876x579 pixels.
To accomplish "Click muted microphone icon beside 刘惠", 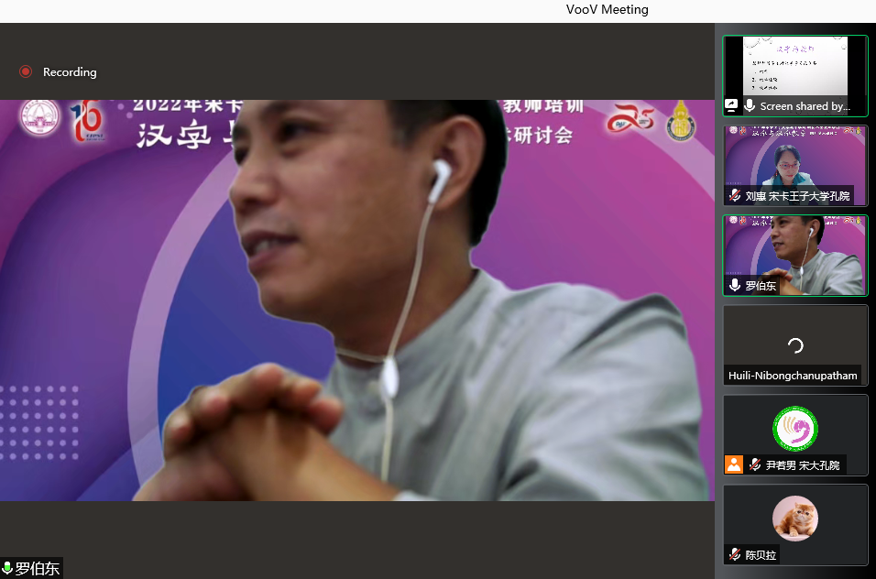I will pos(735,196).
